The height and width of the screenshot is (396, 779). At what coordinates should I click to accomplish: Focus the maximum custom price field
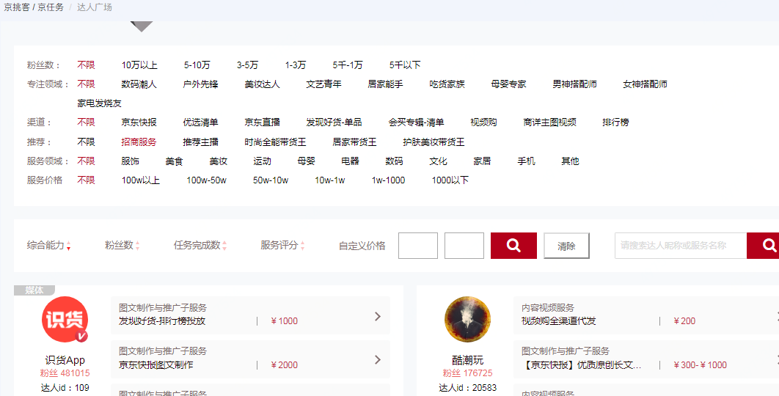(464, 246)
